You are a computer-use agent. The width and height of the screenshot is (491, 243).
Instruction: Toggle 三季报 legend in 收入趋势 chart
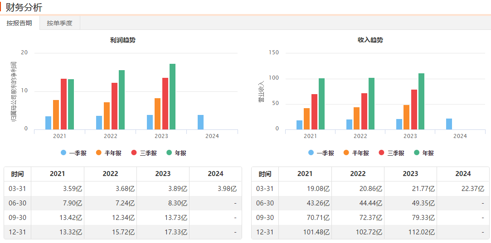tap(391, 153)
